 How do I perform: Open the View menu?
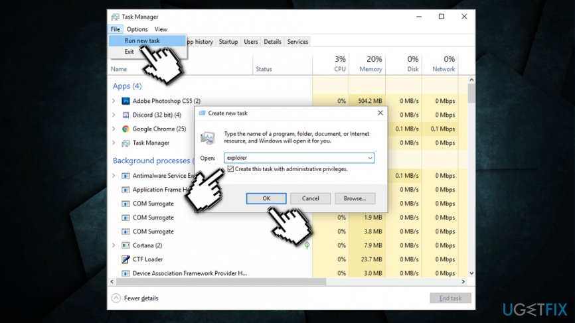161,29
